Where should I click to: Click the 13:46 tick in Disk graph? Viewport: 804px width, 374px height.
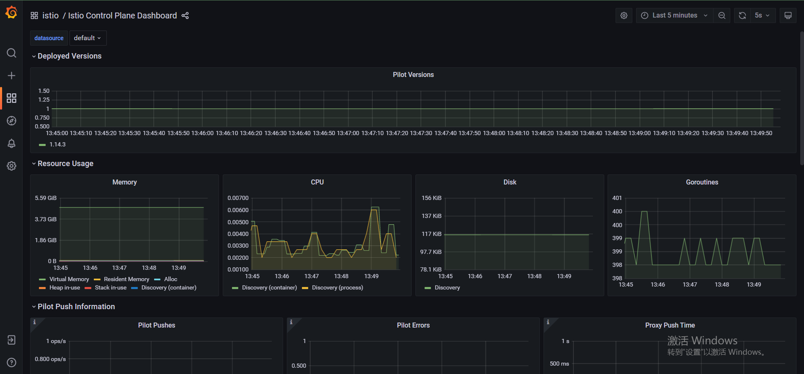[475, 277]
